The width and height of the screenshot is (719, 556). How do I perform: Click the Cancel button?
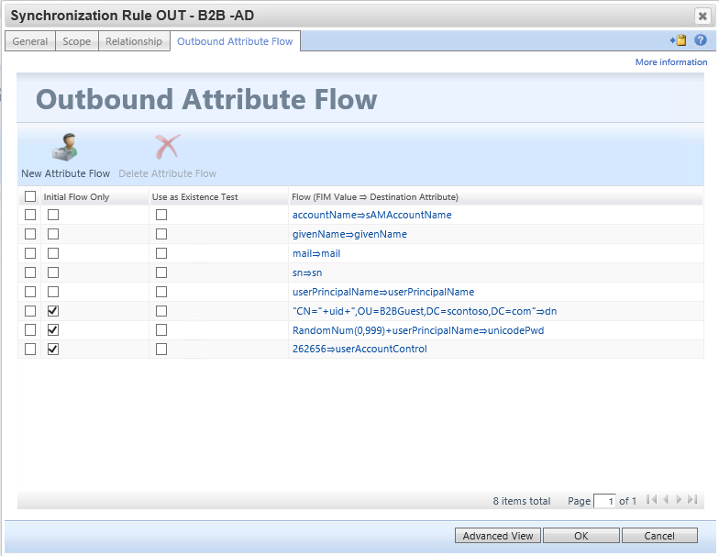(658, 536)
